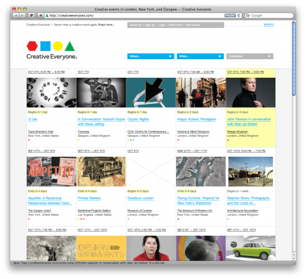
Task: Open the Printed Matters event link
Action: tap(89, 198)
